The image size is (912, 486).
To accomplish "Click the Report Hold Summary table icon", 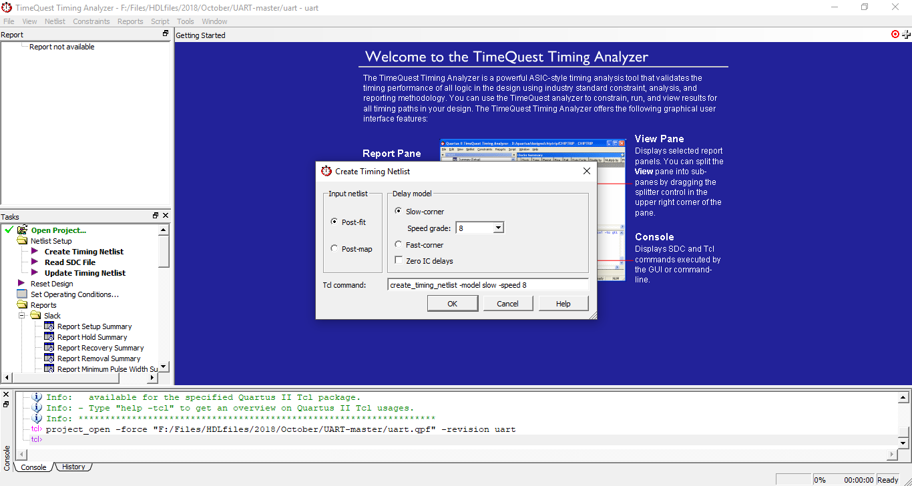I will (49, 337).
